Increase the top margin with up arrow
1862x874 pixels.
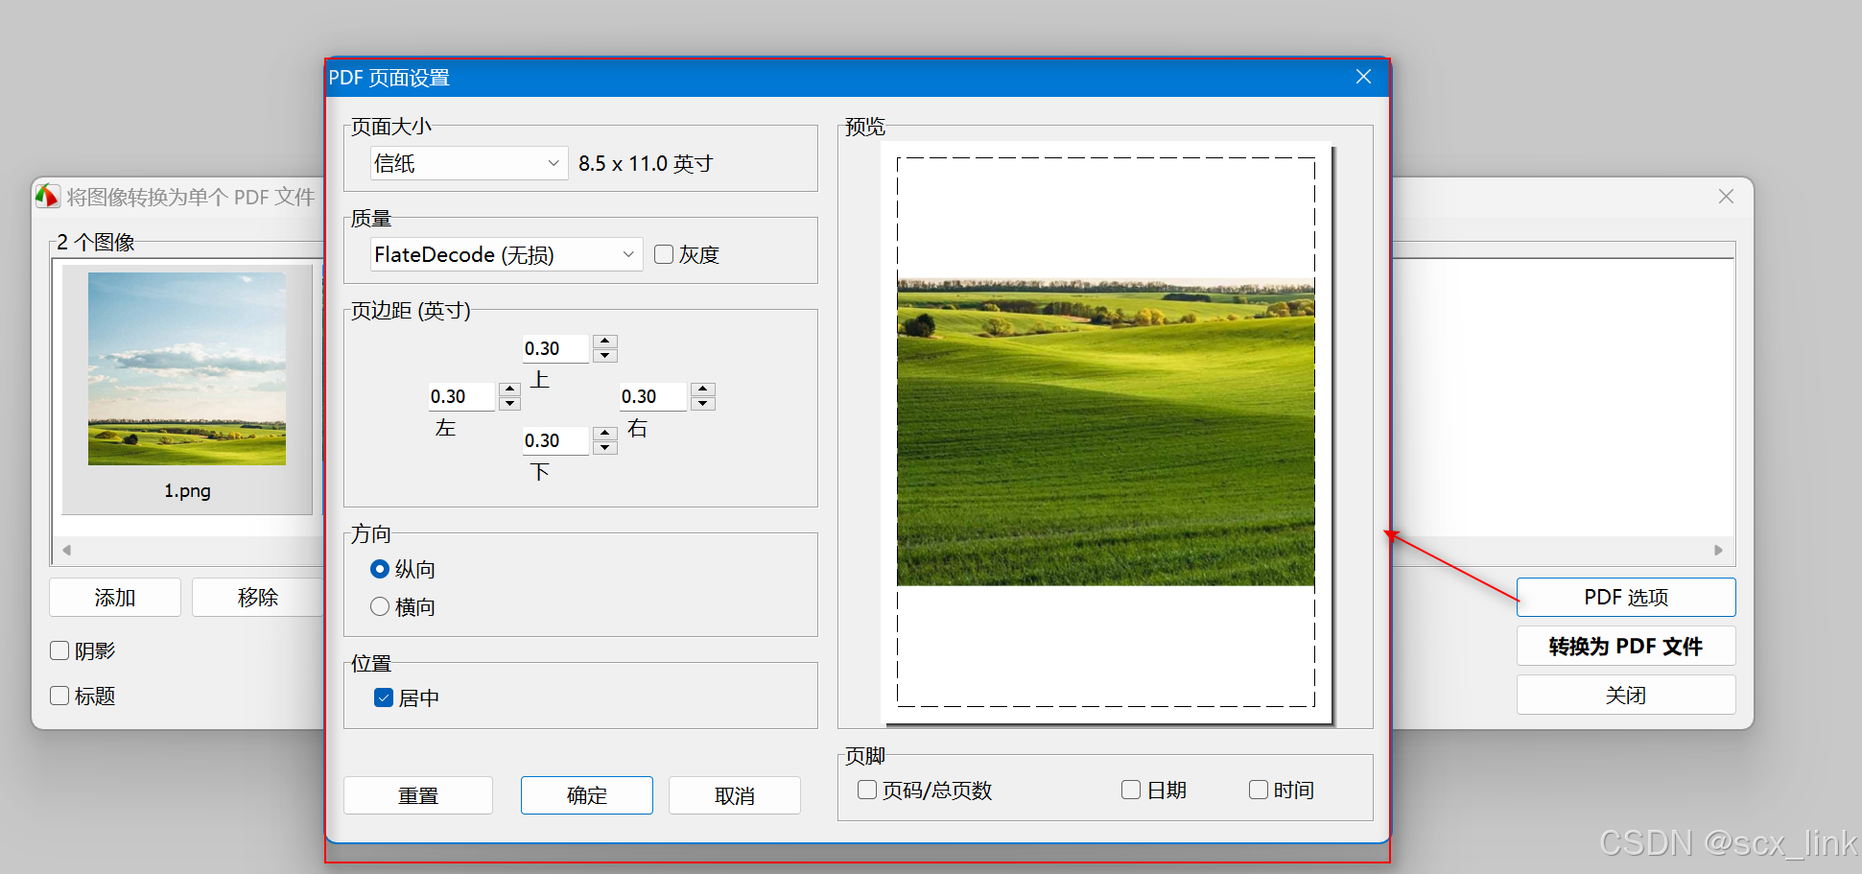click(x=604, y=342)
